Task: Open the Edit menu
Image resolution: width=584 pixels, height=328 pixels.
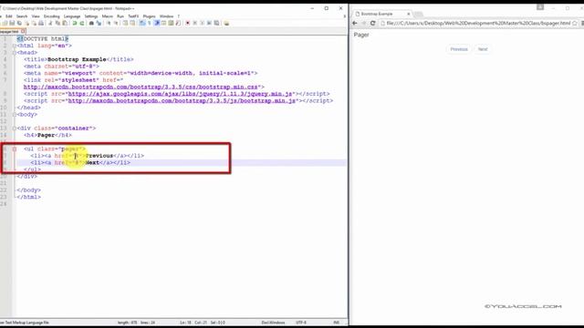Action: click(9, 16)
